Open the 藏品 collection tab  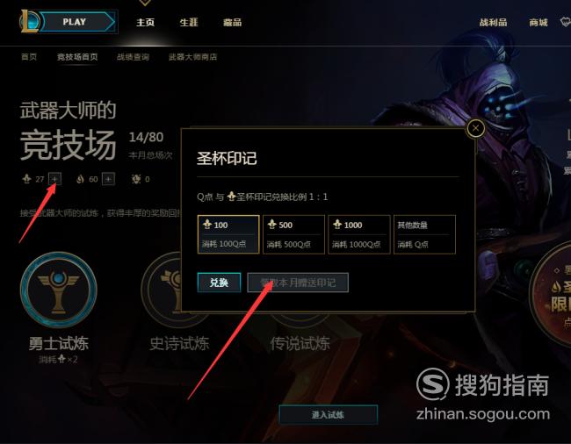(x=232, y=22)
